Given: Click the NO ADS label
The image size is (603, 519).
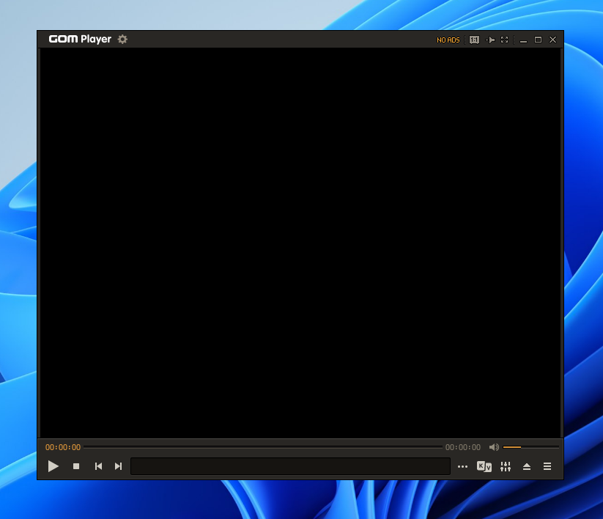Looking at the screenshot, I should pos(448,40).
